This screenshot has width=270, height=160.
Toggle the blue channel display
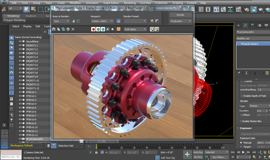pos(103,29)
